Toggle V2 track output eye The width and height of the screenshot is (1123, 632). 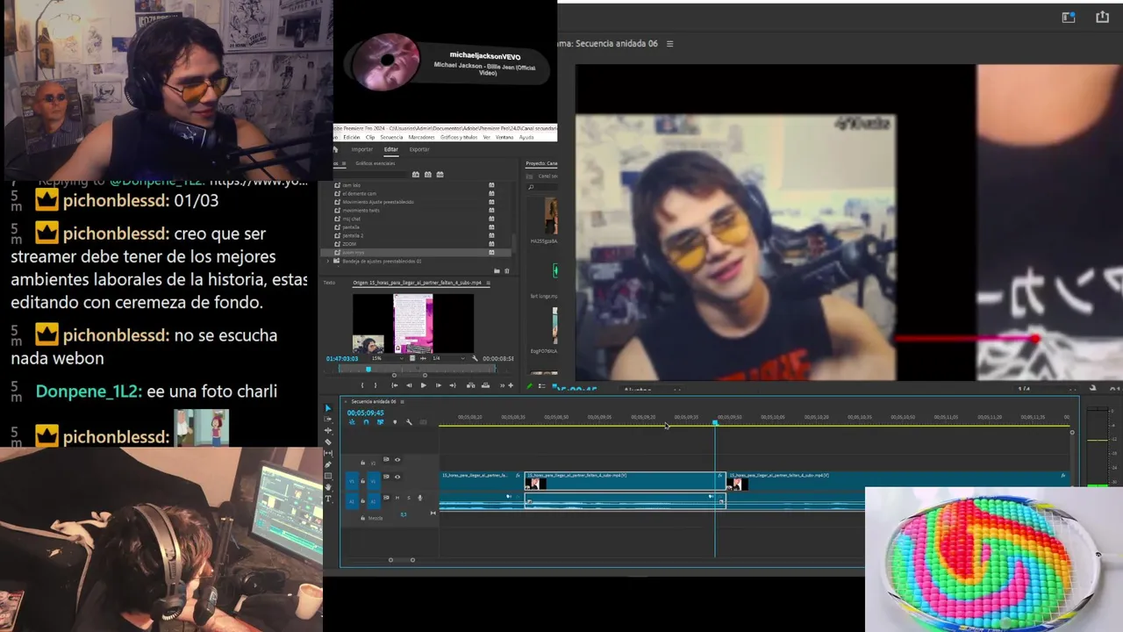pyautogui.click(x=397, y=460)
